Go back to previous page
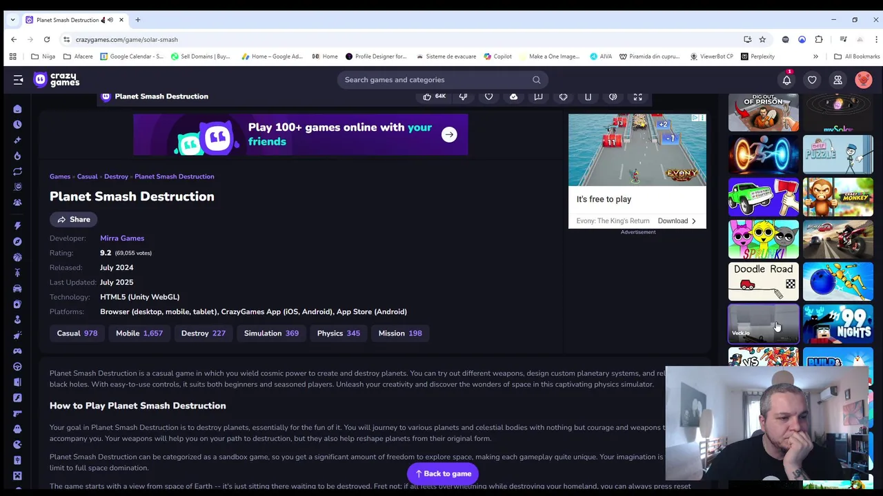883x496 pixels. pos(14,39)
